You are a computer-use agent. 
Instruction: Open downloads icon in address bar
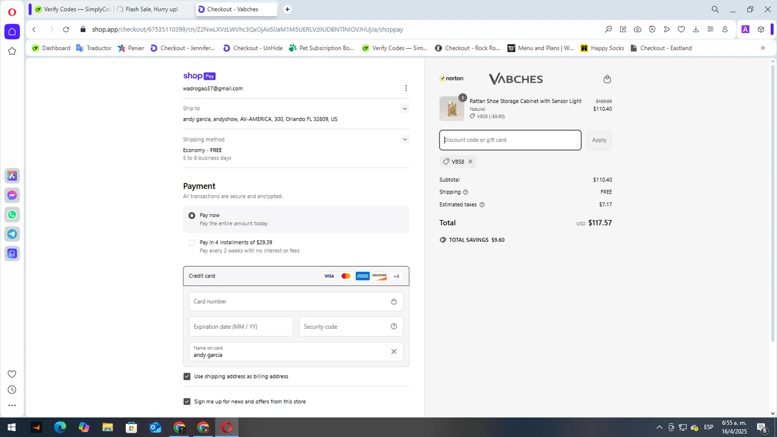[x=696, y=30]
